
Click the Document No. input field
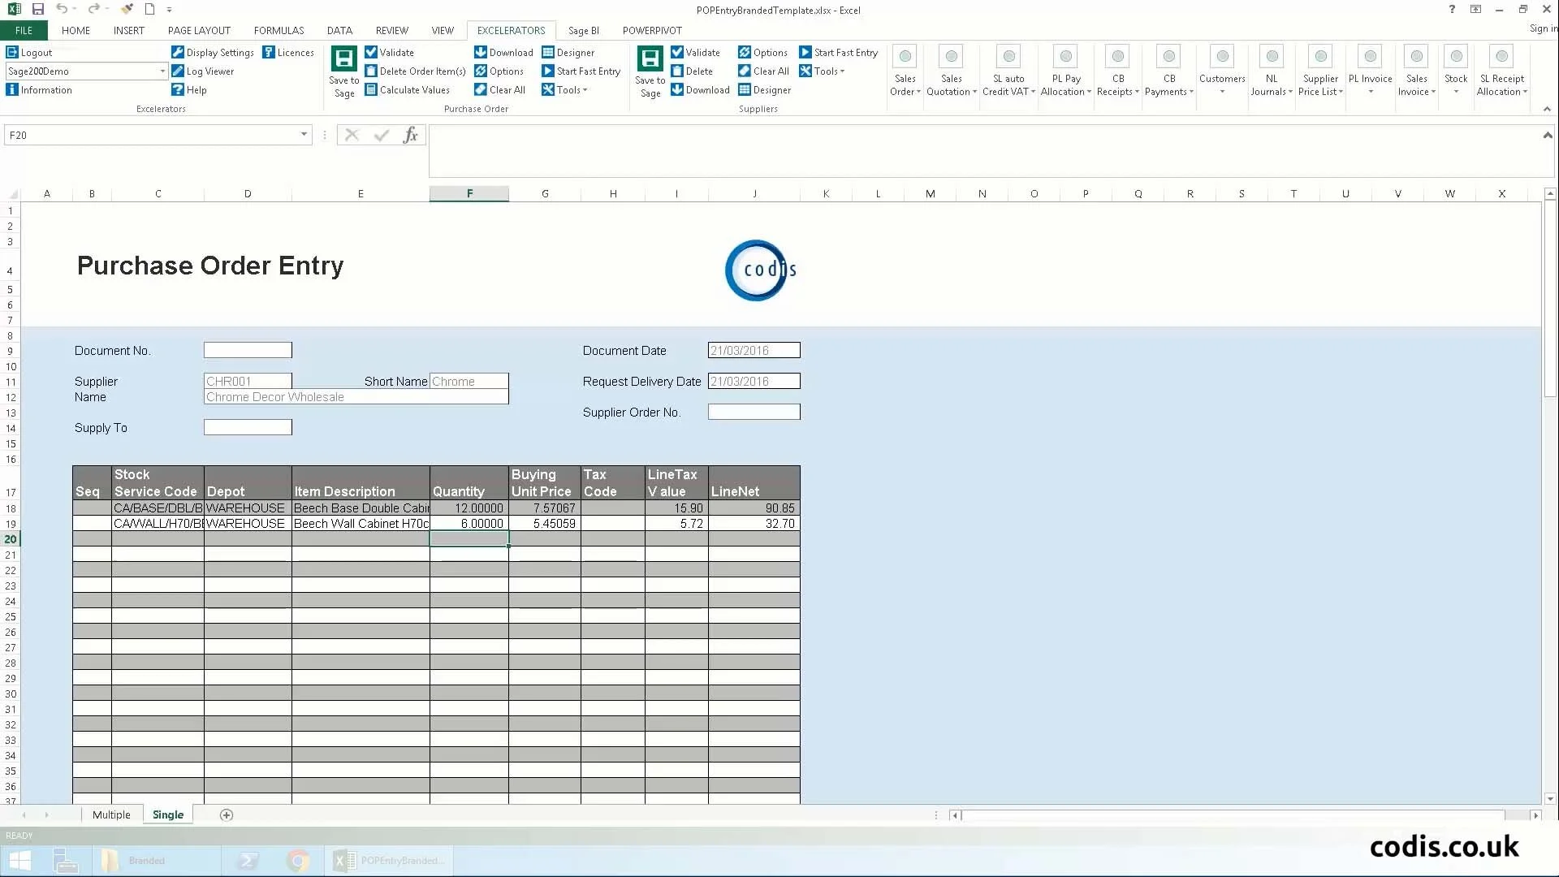(x=248, y=350)
